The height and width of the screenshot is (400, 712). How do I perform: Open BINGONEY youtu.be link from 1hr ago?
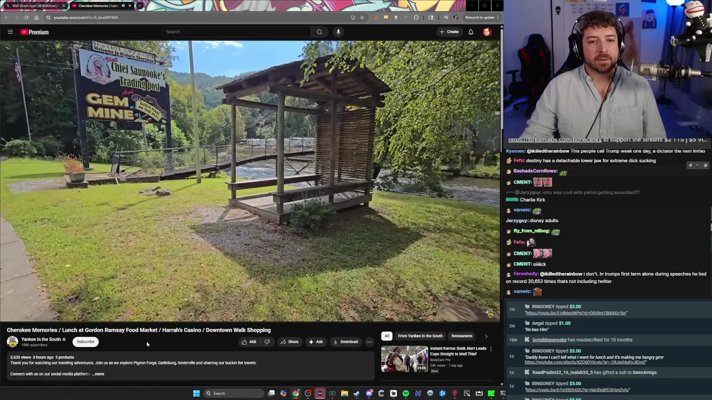coord(576,313)
